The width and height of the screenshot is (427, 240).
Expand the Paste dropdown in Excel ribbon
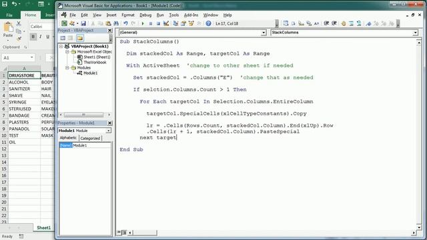[x=8, y=40]
